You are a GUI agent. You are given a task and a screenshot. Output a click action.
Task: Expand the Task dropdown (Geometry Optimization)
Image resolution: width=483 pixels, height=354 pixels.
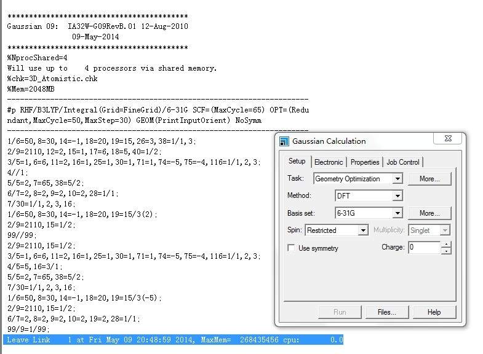(x=397, y=179)
